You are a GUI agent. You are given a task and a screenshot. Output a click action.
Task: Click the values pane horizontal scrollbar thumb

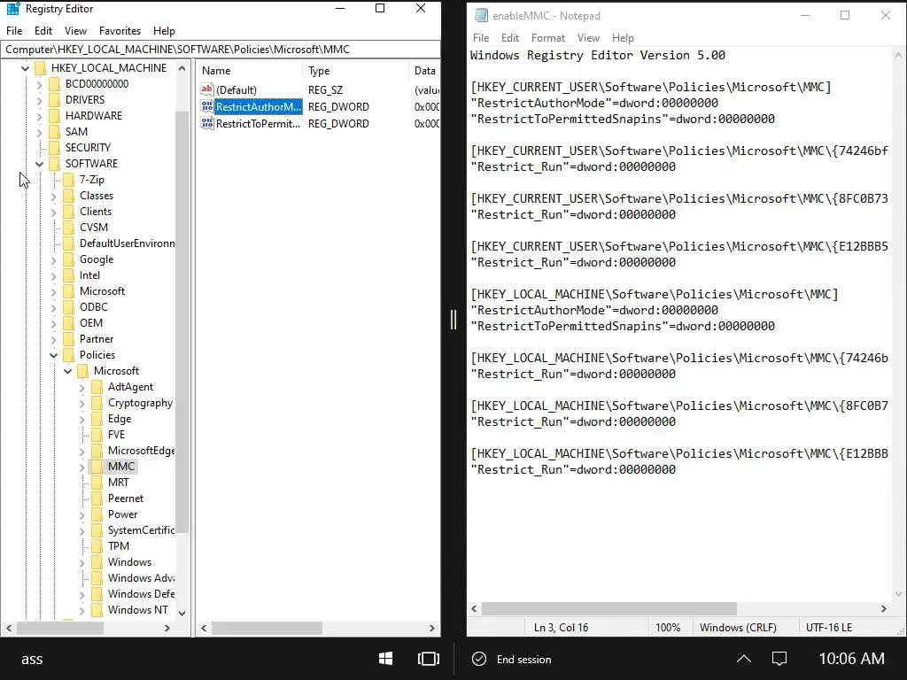point(267,628)
